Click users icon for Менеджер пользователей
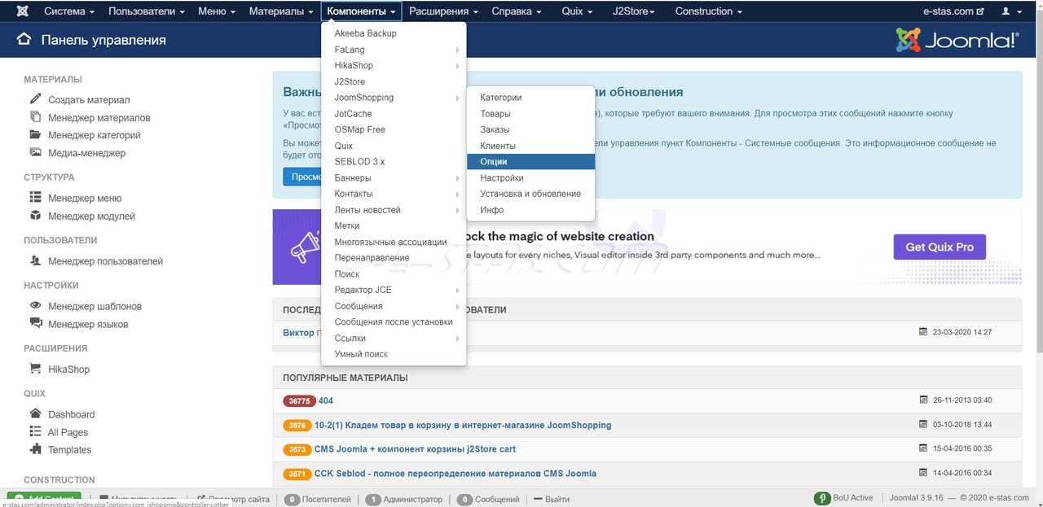1043x507 pixels. point(36,260)
